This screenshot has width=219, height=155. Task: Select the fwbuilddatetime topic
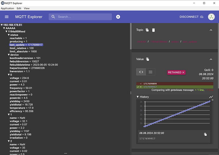point(34,65)
